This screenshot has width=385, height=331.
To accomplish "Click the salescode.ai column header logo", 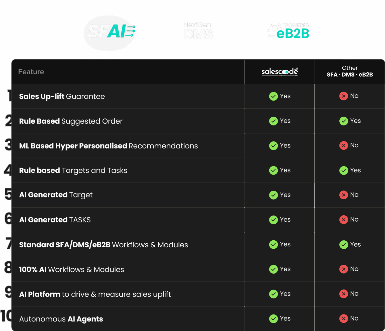I will point(280,72).
